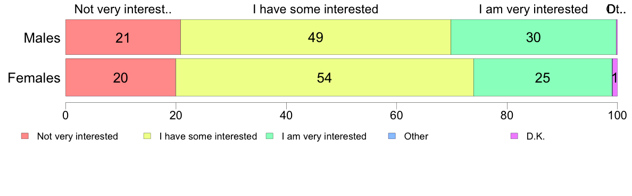The image size is (632, 196).
Task: Select the Males green bar segment showing 30
Action: point(533,37)
